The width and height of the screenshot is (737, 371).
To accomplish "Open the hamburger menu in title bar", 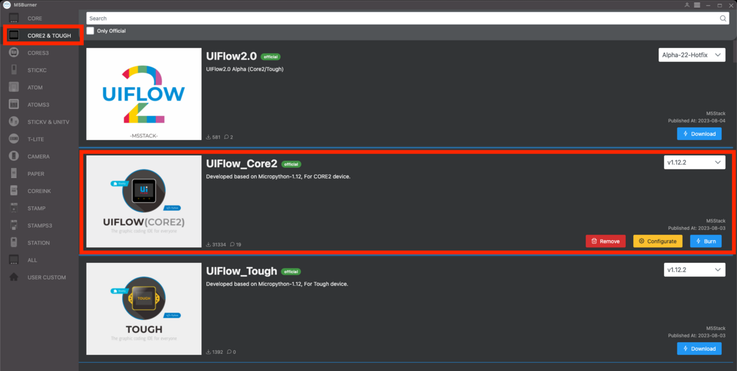I will coord(696,5).
